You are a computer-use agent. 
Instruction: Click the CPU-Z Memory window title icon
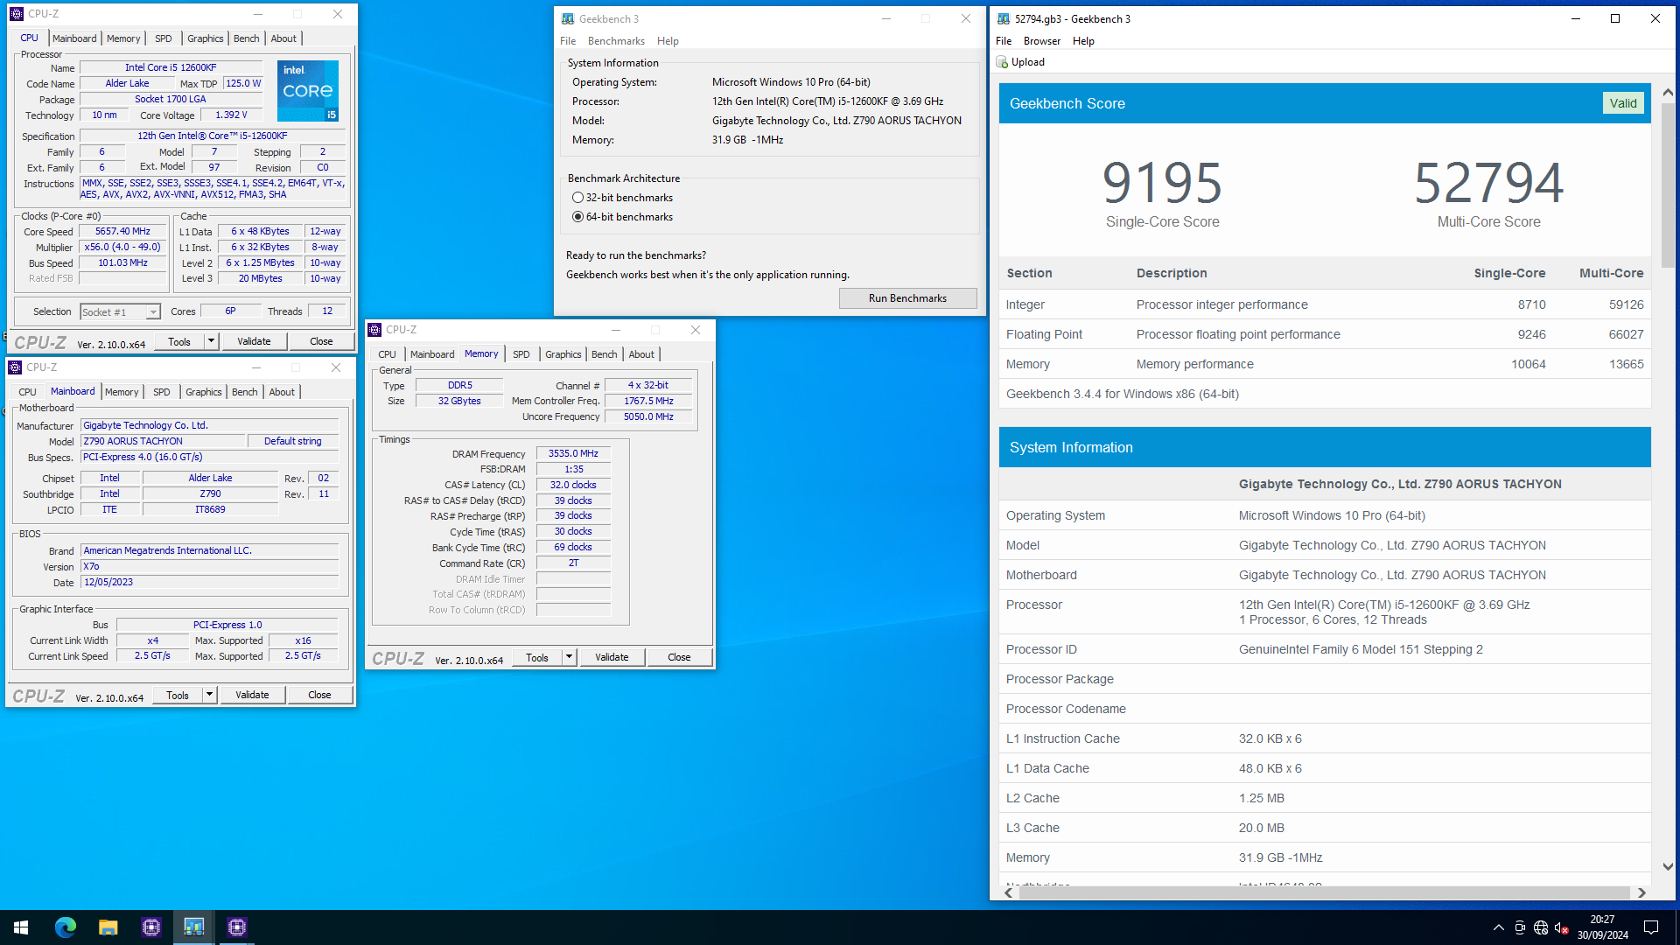point(374,330)
